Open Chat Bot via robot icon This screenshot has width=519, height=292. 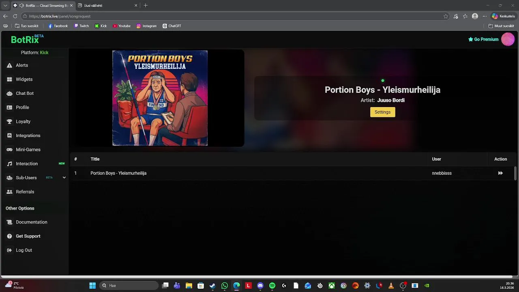pos(9,93)
